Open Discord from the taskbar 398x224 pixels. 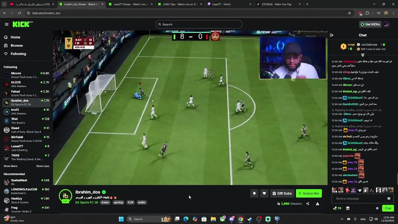click(231, 219)
